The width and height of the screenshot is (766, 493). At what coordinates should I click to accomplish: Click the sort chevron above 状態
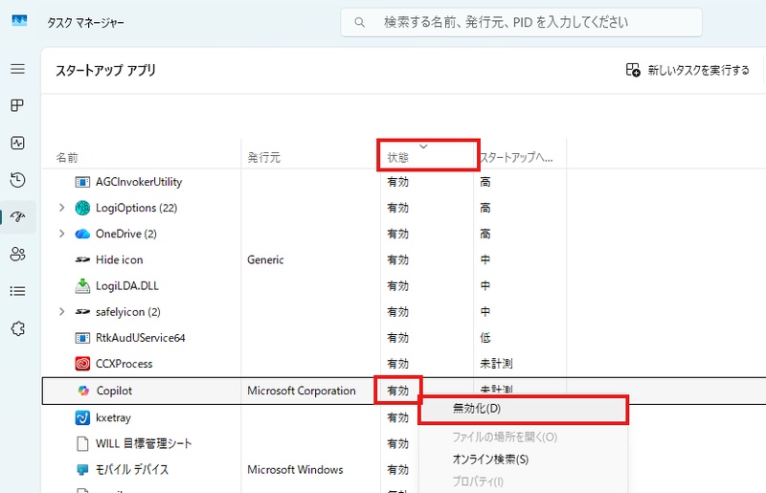click(423, 146)
